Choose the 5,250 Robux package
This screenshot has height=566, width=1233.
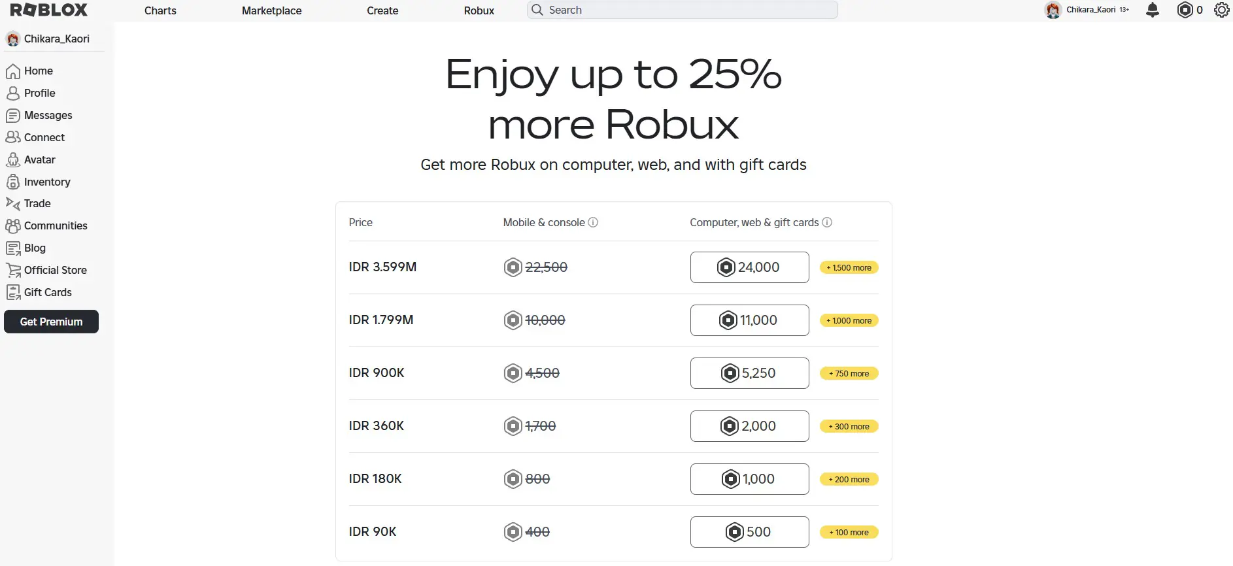click(749, 373)
